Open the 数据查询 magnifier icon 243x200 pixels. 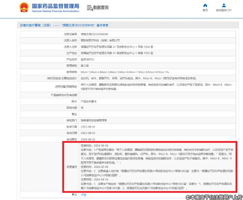(x=89, y=7)
